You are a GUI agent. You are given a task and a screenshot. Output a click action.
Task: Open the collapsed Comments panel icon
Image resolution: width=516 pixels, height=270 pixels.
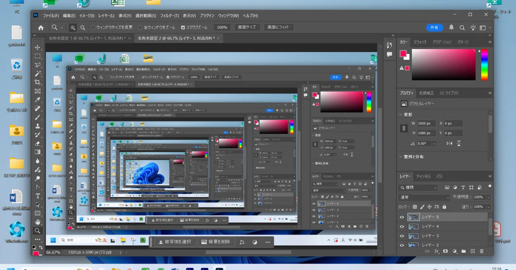tap(389, 54)
